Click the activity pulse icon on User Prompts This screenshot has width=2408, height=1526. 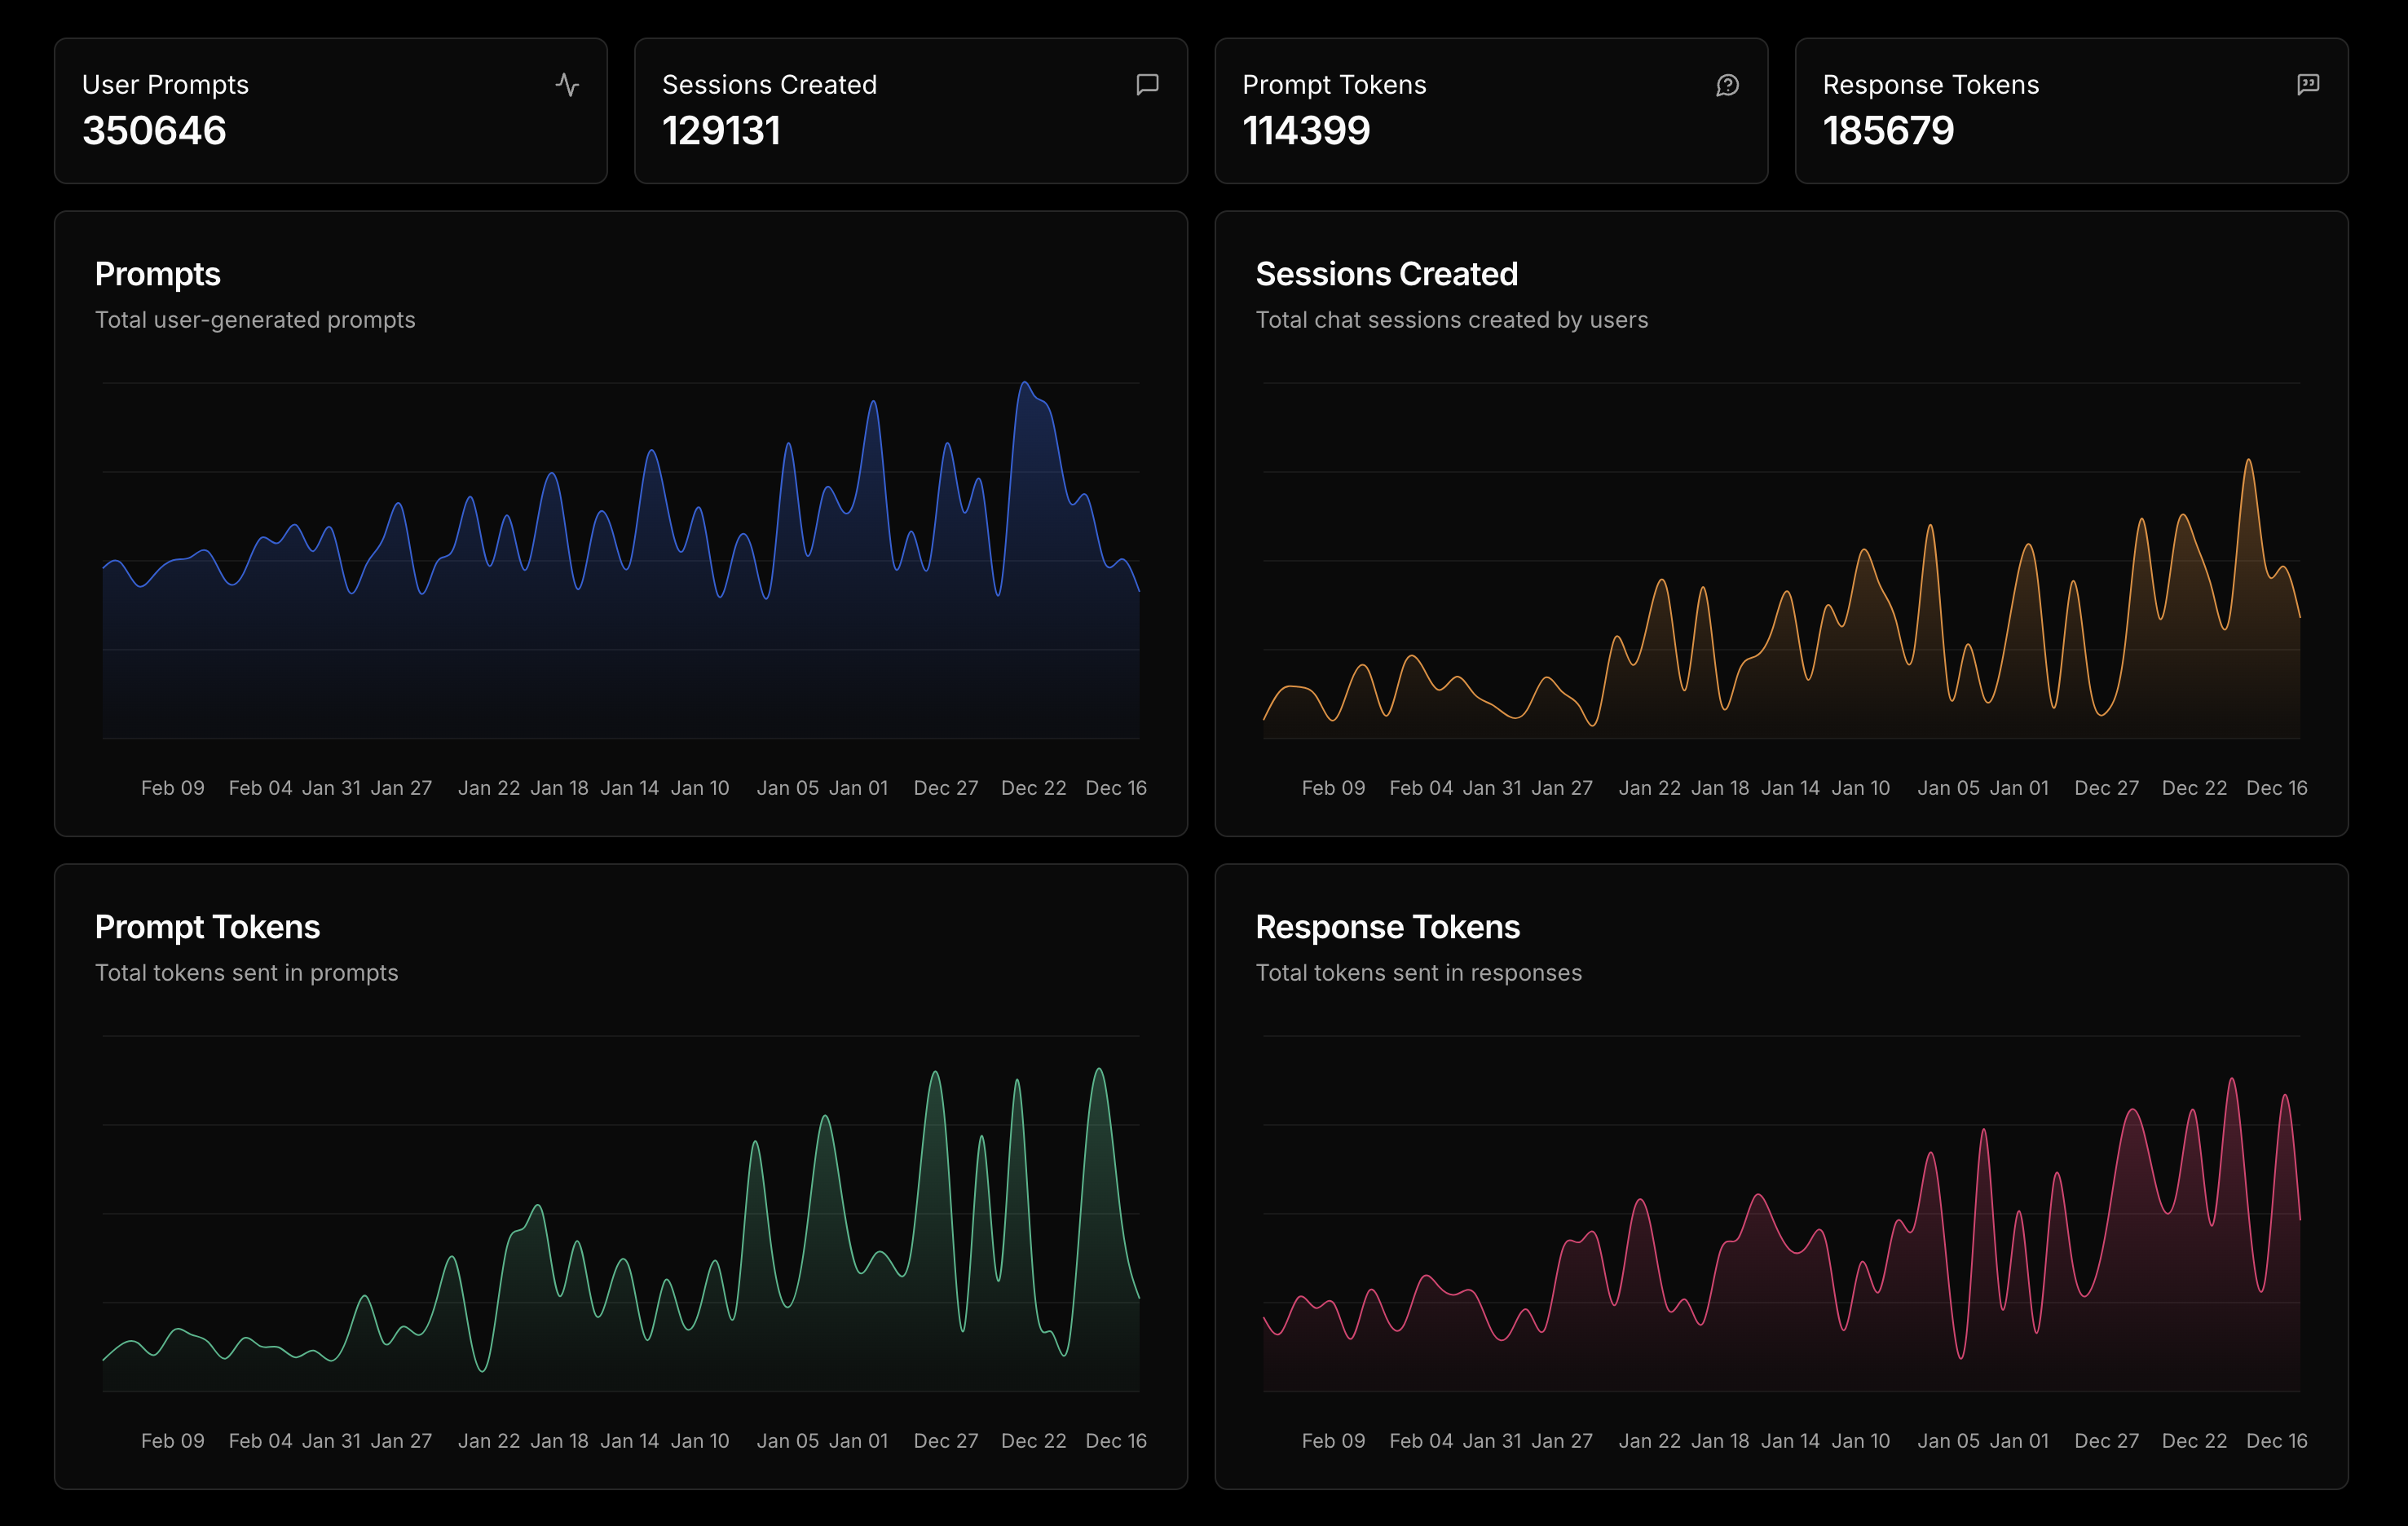click(567, 85)
